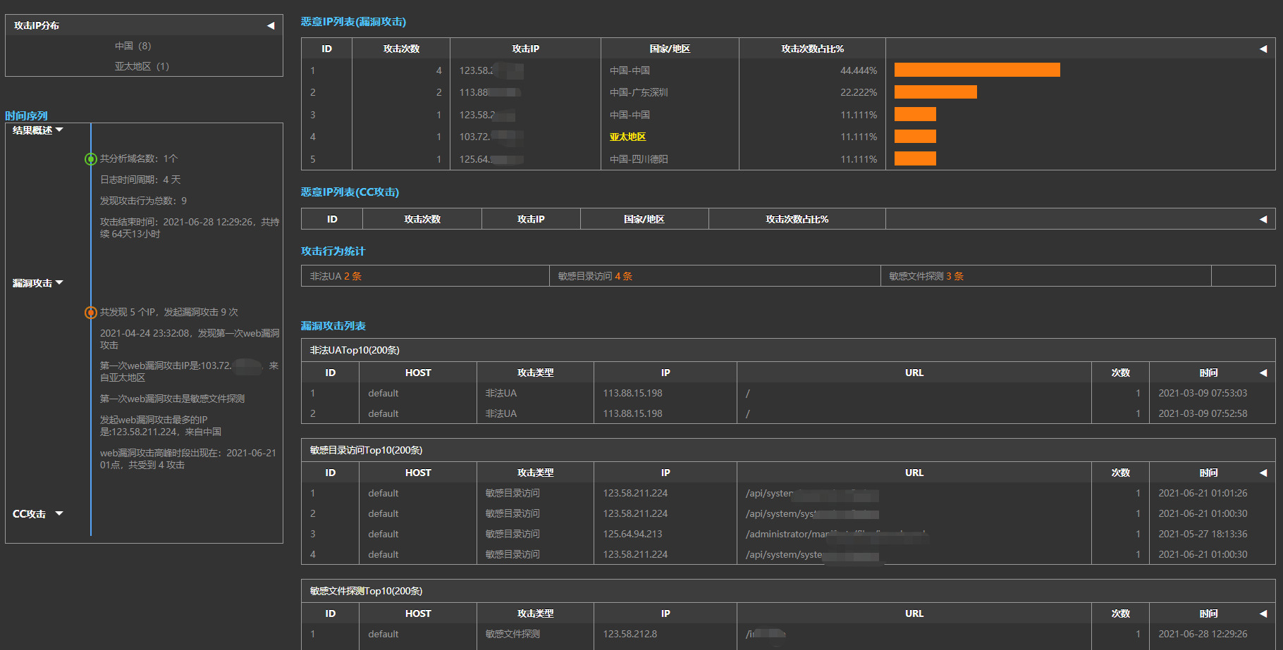This screenshot has height=650, width=1283.
Task: Select the 中国-四川德阳 region cell
Action: pos(639,159)
